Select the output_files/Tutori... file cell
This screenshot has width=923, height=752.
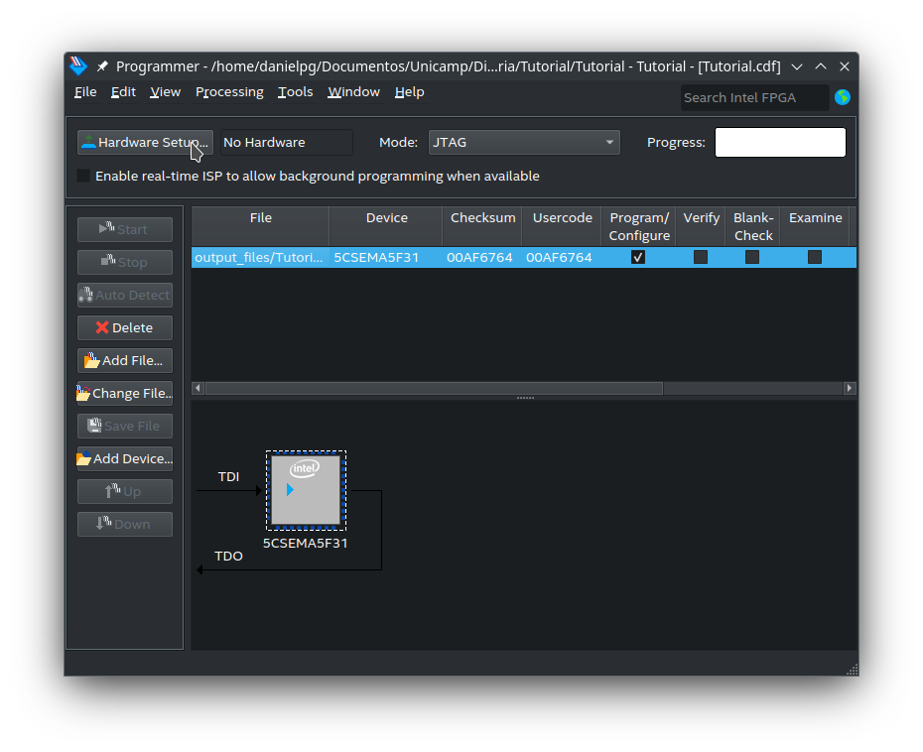click(x=259, y=258)
